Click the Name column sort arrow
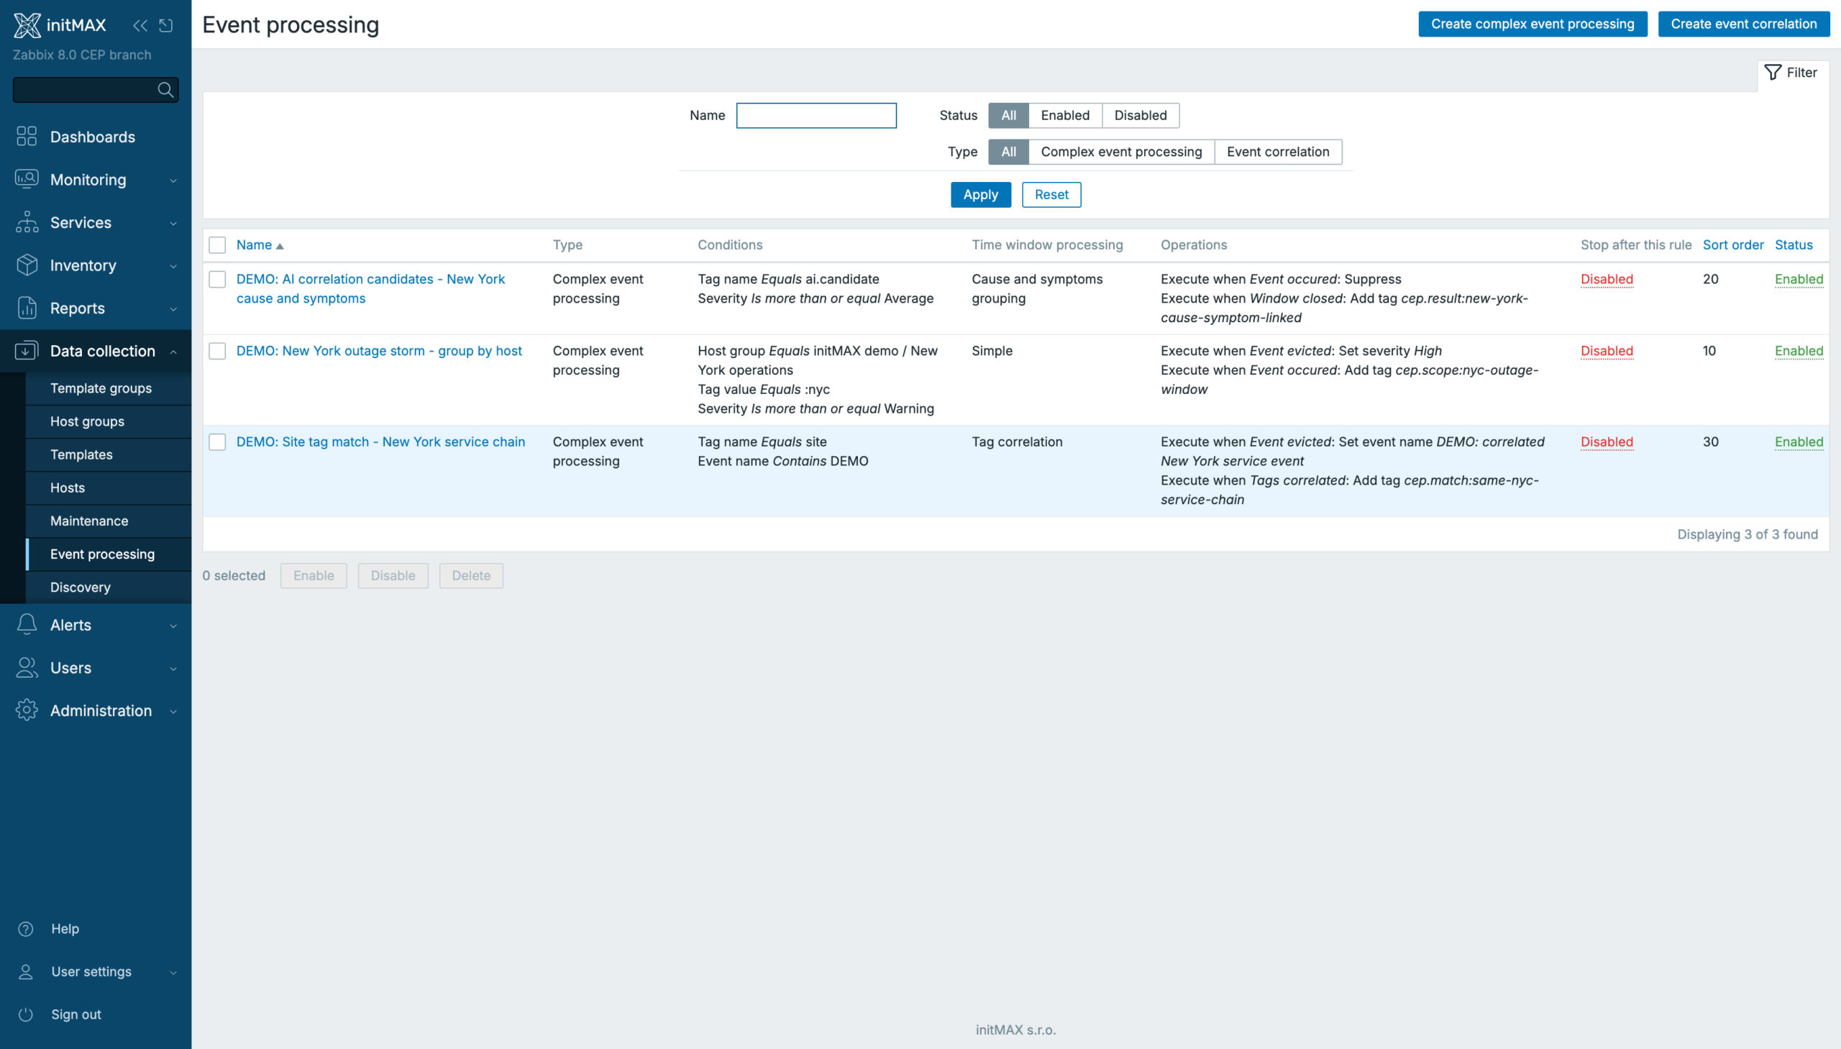The width and height of the screenshot is (1841, 1049). pyautogui.click(x=280, y=246)
